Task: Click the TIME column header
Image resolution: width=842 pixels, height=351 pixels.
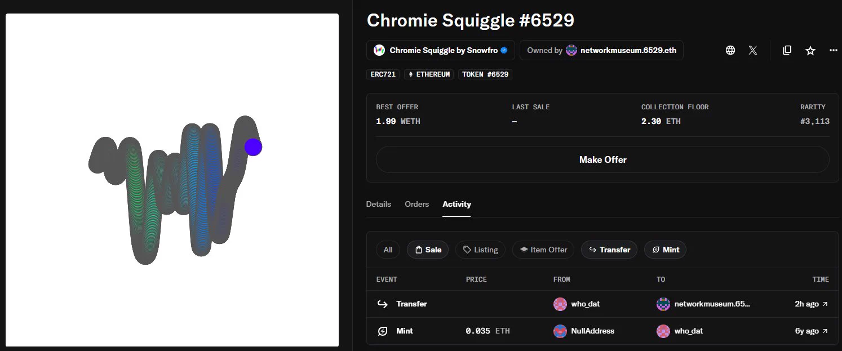Action: (821, 279)
